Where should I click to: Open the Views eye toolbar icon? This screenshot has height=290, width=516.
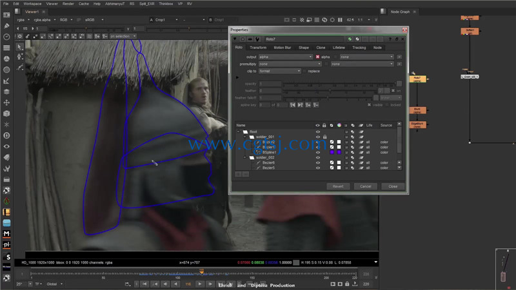point(6,146)
